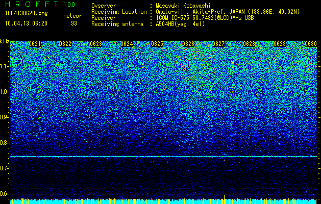Click the 0630 time marker label
This screenshot has height=204, width=321.
click(x=311, y=44)
